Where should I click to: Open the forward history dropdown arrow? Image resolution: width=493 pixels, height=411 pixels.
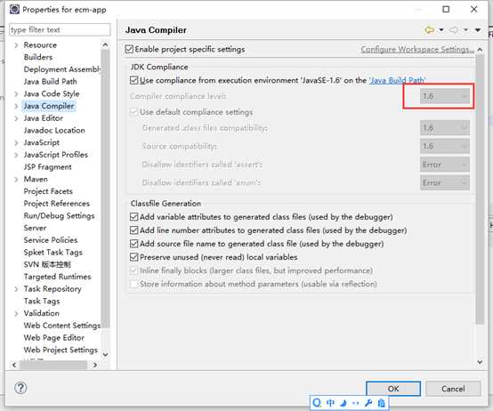(x=466, y=30)
